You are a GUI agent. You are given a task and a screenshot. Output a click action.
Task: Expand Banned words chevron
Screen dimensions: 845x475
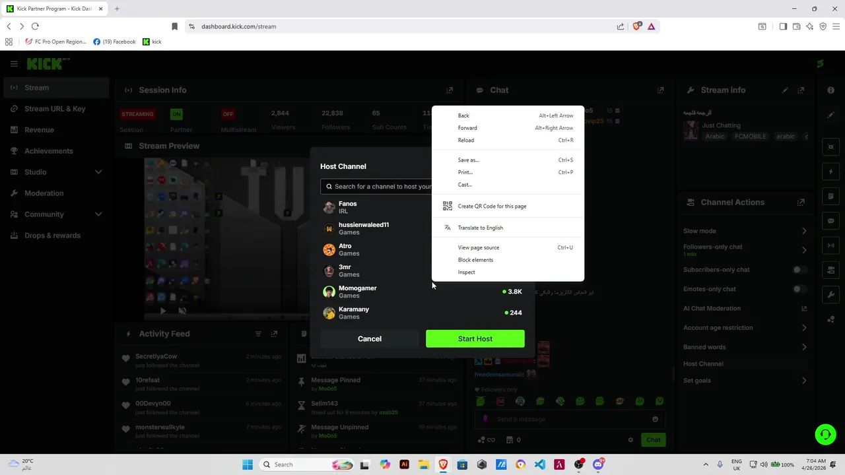pyautogui.click(x=804, y=347)
